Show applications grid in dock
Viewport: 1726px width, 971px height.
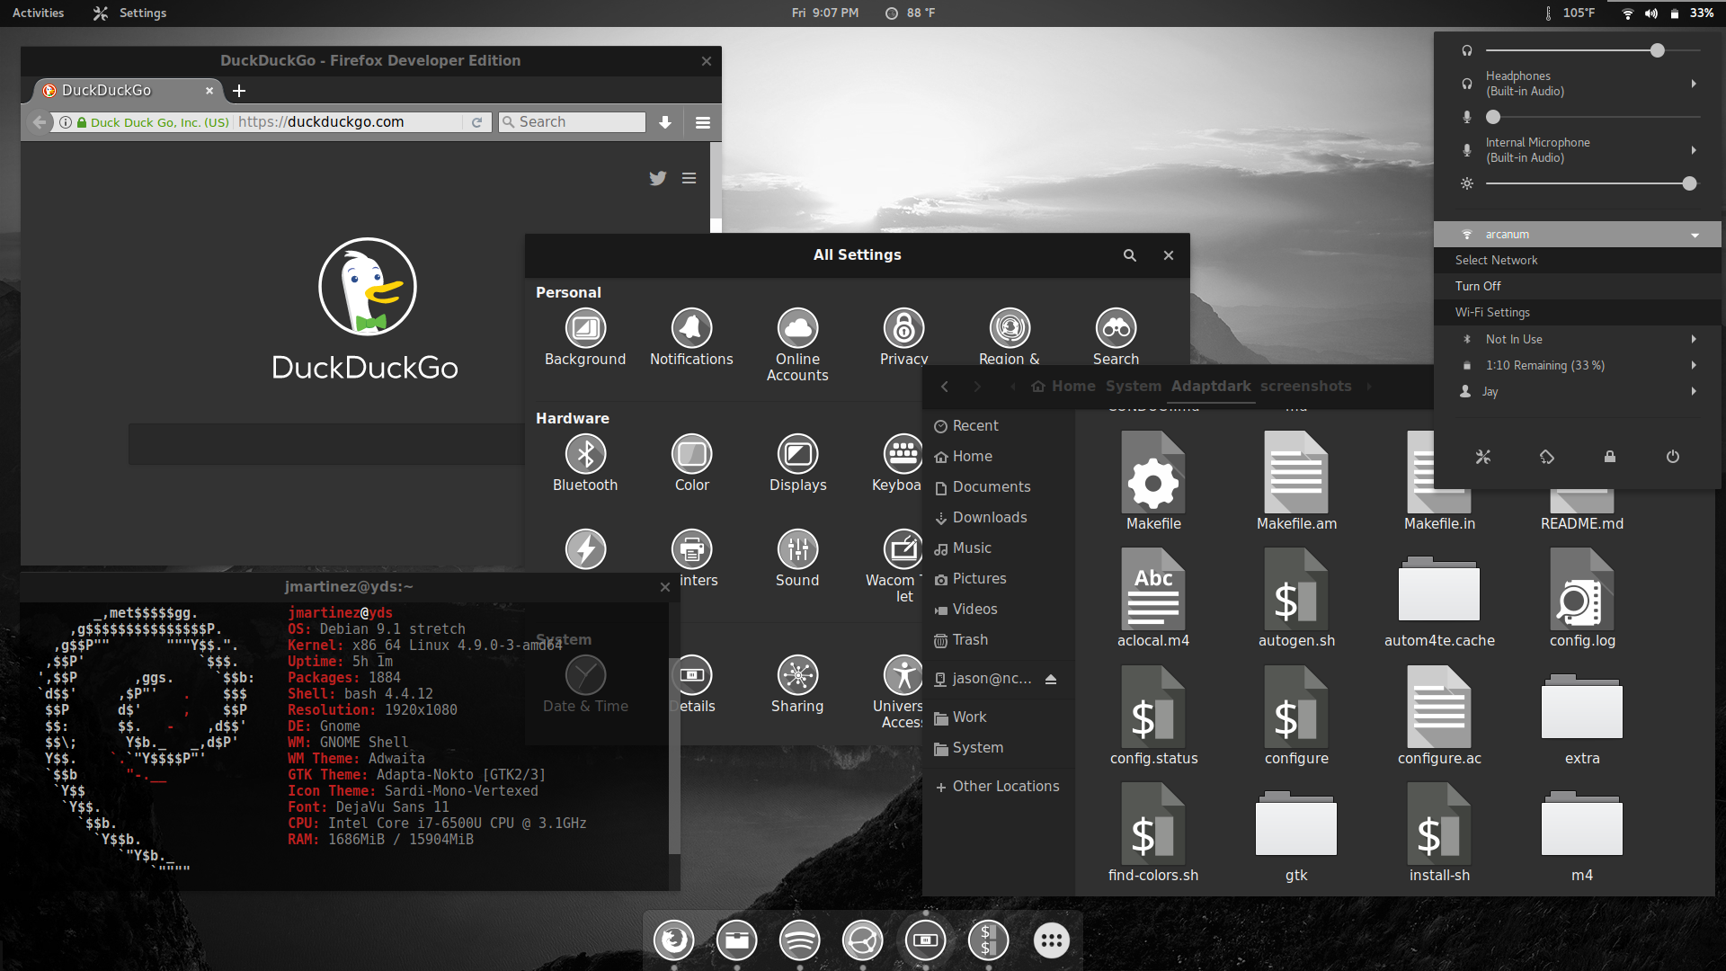tap(1052, 940)
